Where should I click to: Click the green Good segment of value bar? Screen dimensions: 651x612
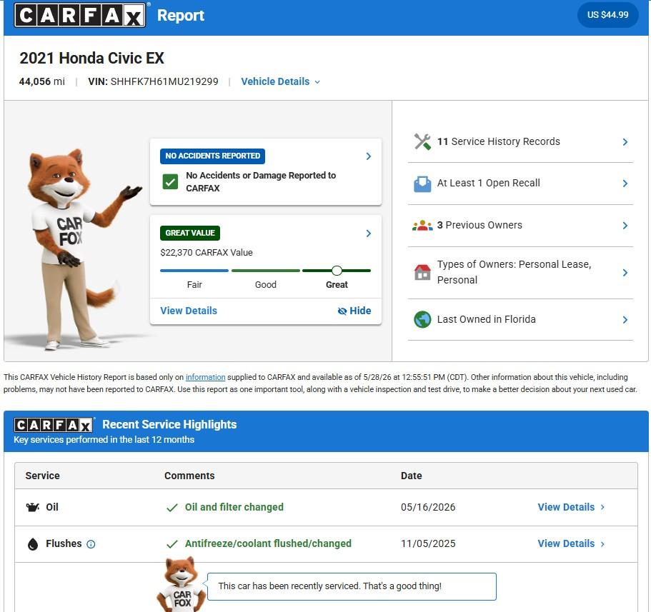[266, 271]
